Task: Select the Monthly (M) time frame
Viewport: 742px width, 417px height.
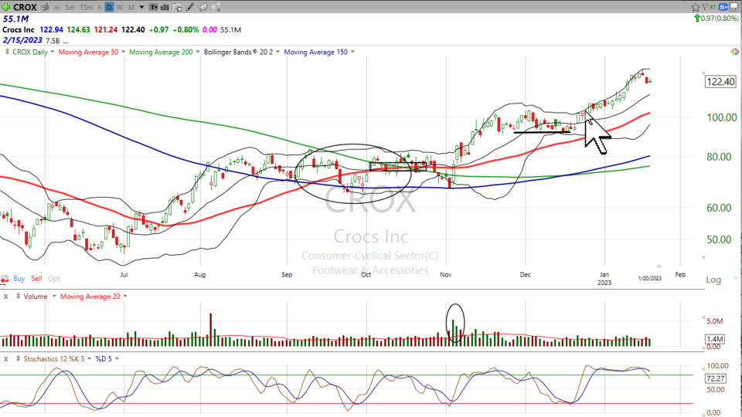Action: (131, 7)
